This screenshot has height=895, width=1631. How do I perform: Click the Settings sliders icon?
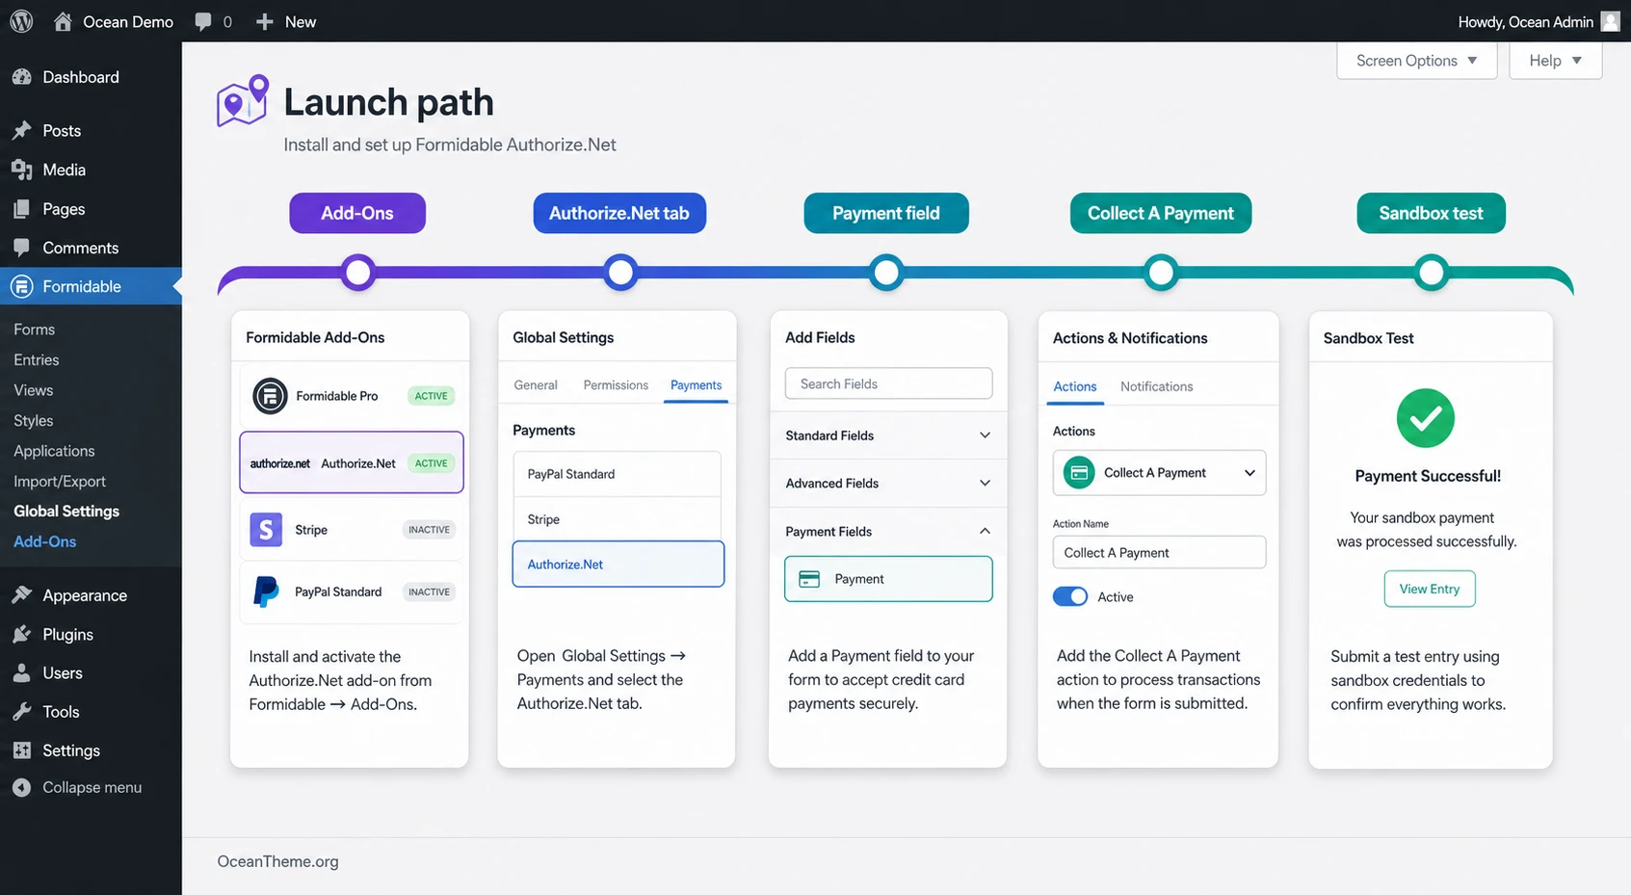tap(21, 750)
